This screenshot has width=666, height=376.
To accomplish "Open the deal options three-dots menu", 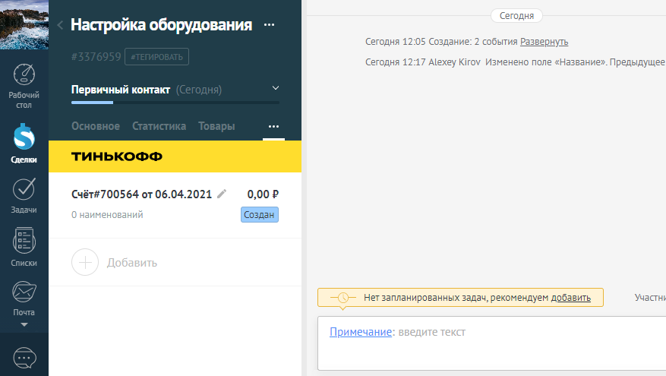I will click(x=269, y=25).
